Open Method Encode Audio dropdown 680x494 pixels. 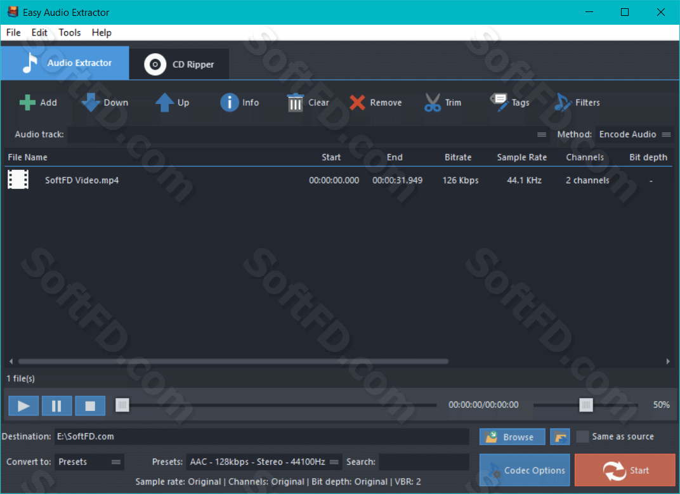point(634,134)
